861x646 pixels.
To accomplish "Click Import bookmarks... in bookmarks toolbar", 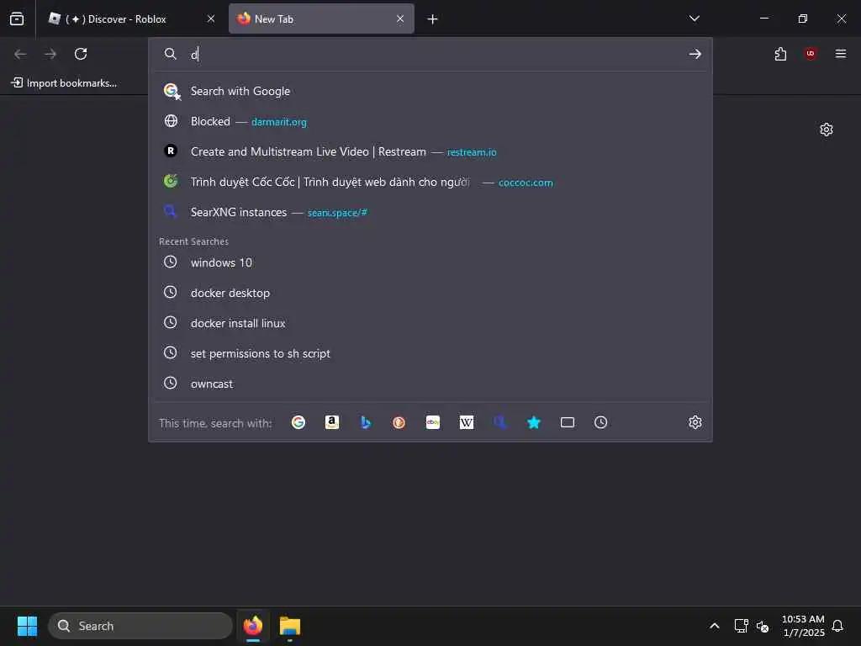I will 64,83.
